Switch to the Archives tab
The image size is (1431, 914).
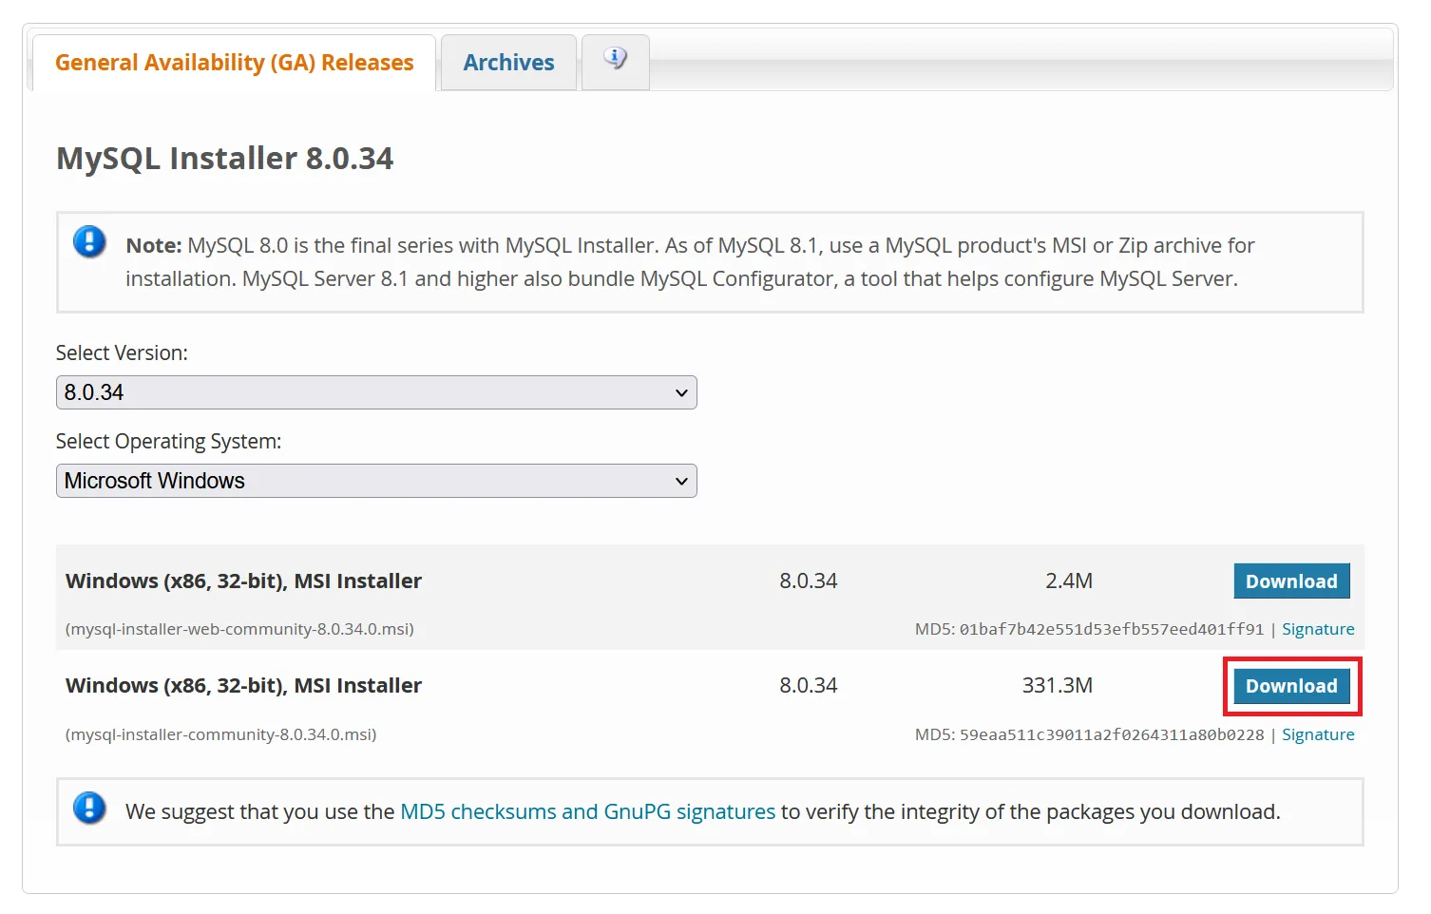508,63
